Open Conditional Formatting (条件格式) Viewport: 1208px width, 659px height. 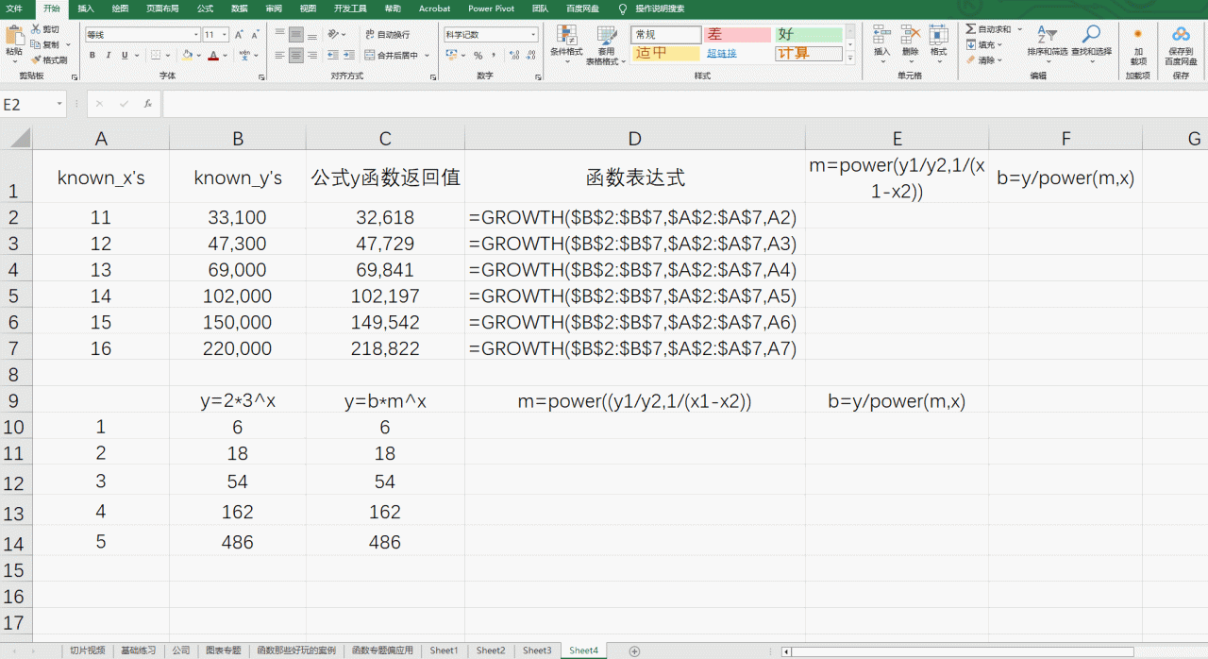[566, 44]
